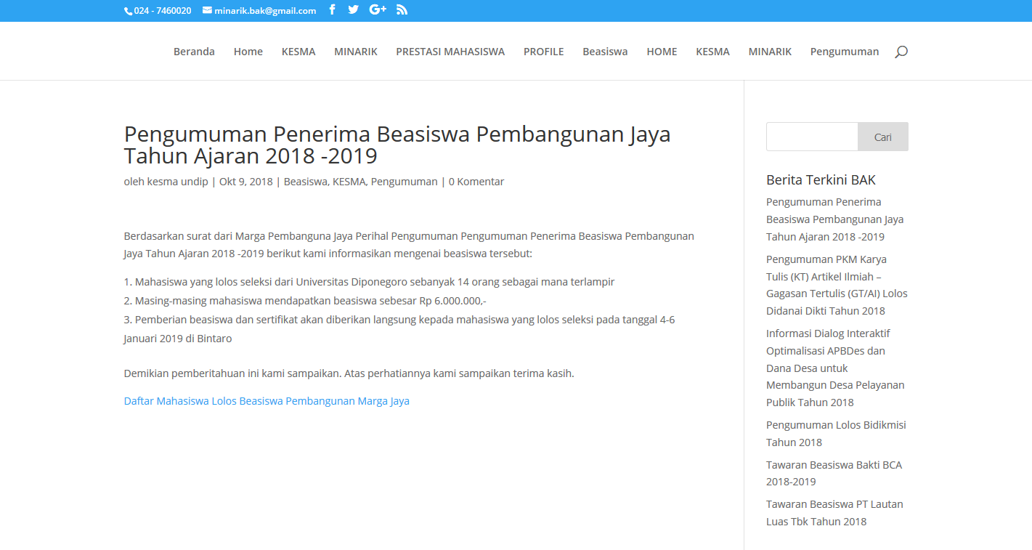Focus the sidebar search text field
The width and height of the screenshot is (1032, 550).
click(812, 137)
